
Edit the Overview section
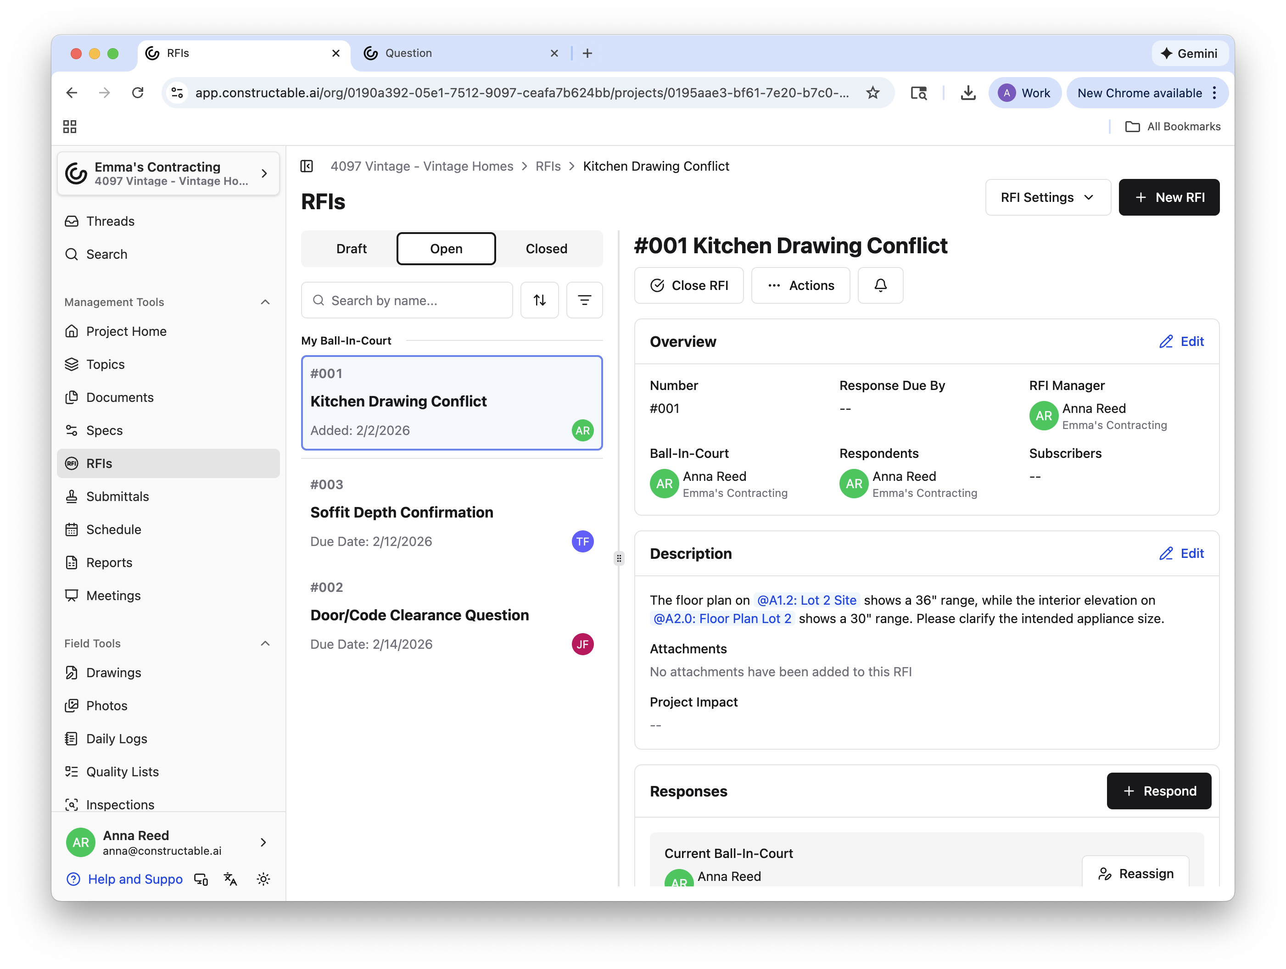coord(1181,342)
